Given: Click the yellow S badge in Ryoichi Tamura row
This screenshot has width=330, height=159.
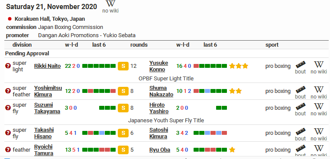Looking at the screenshot, I should (123, 150).
